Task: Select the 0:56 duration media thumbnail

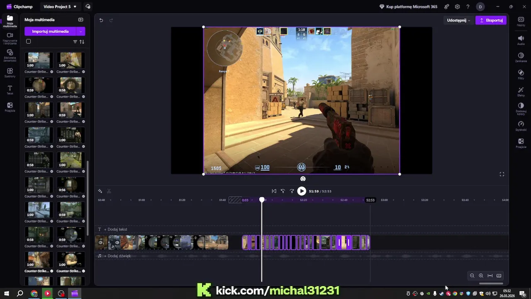Action: pos(70,185)
